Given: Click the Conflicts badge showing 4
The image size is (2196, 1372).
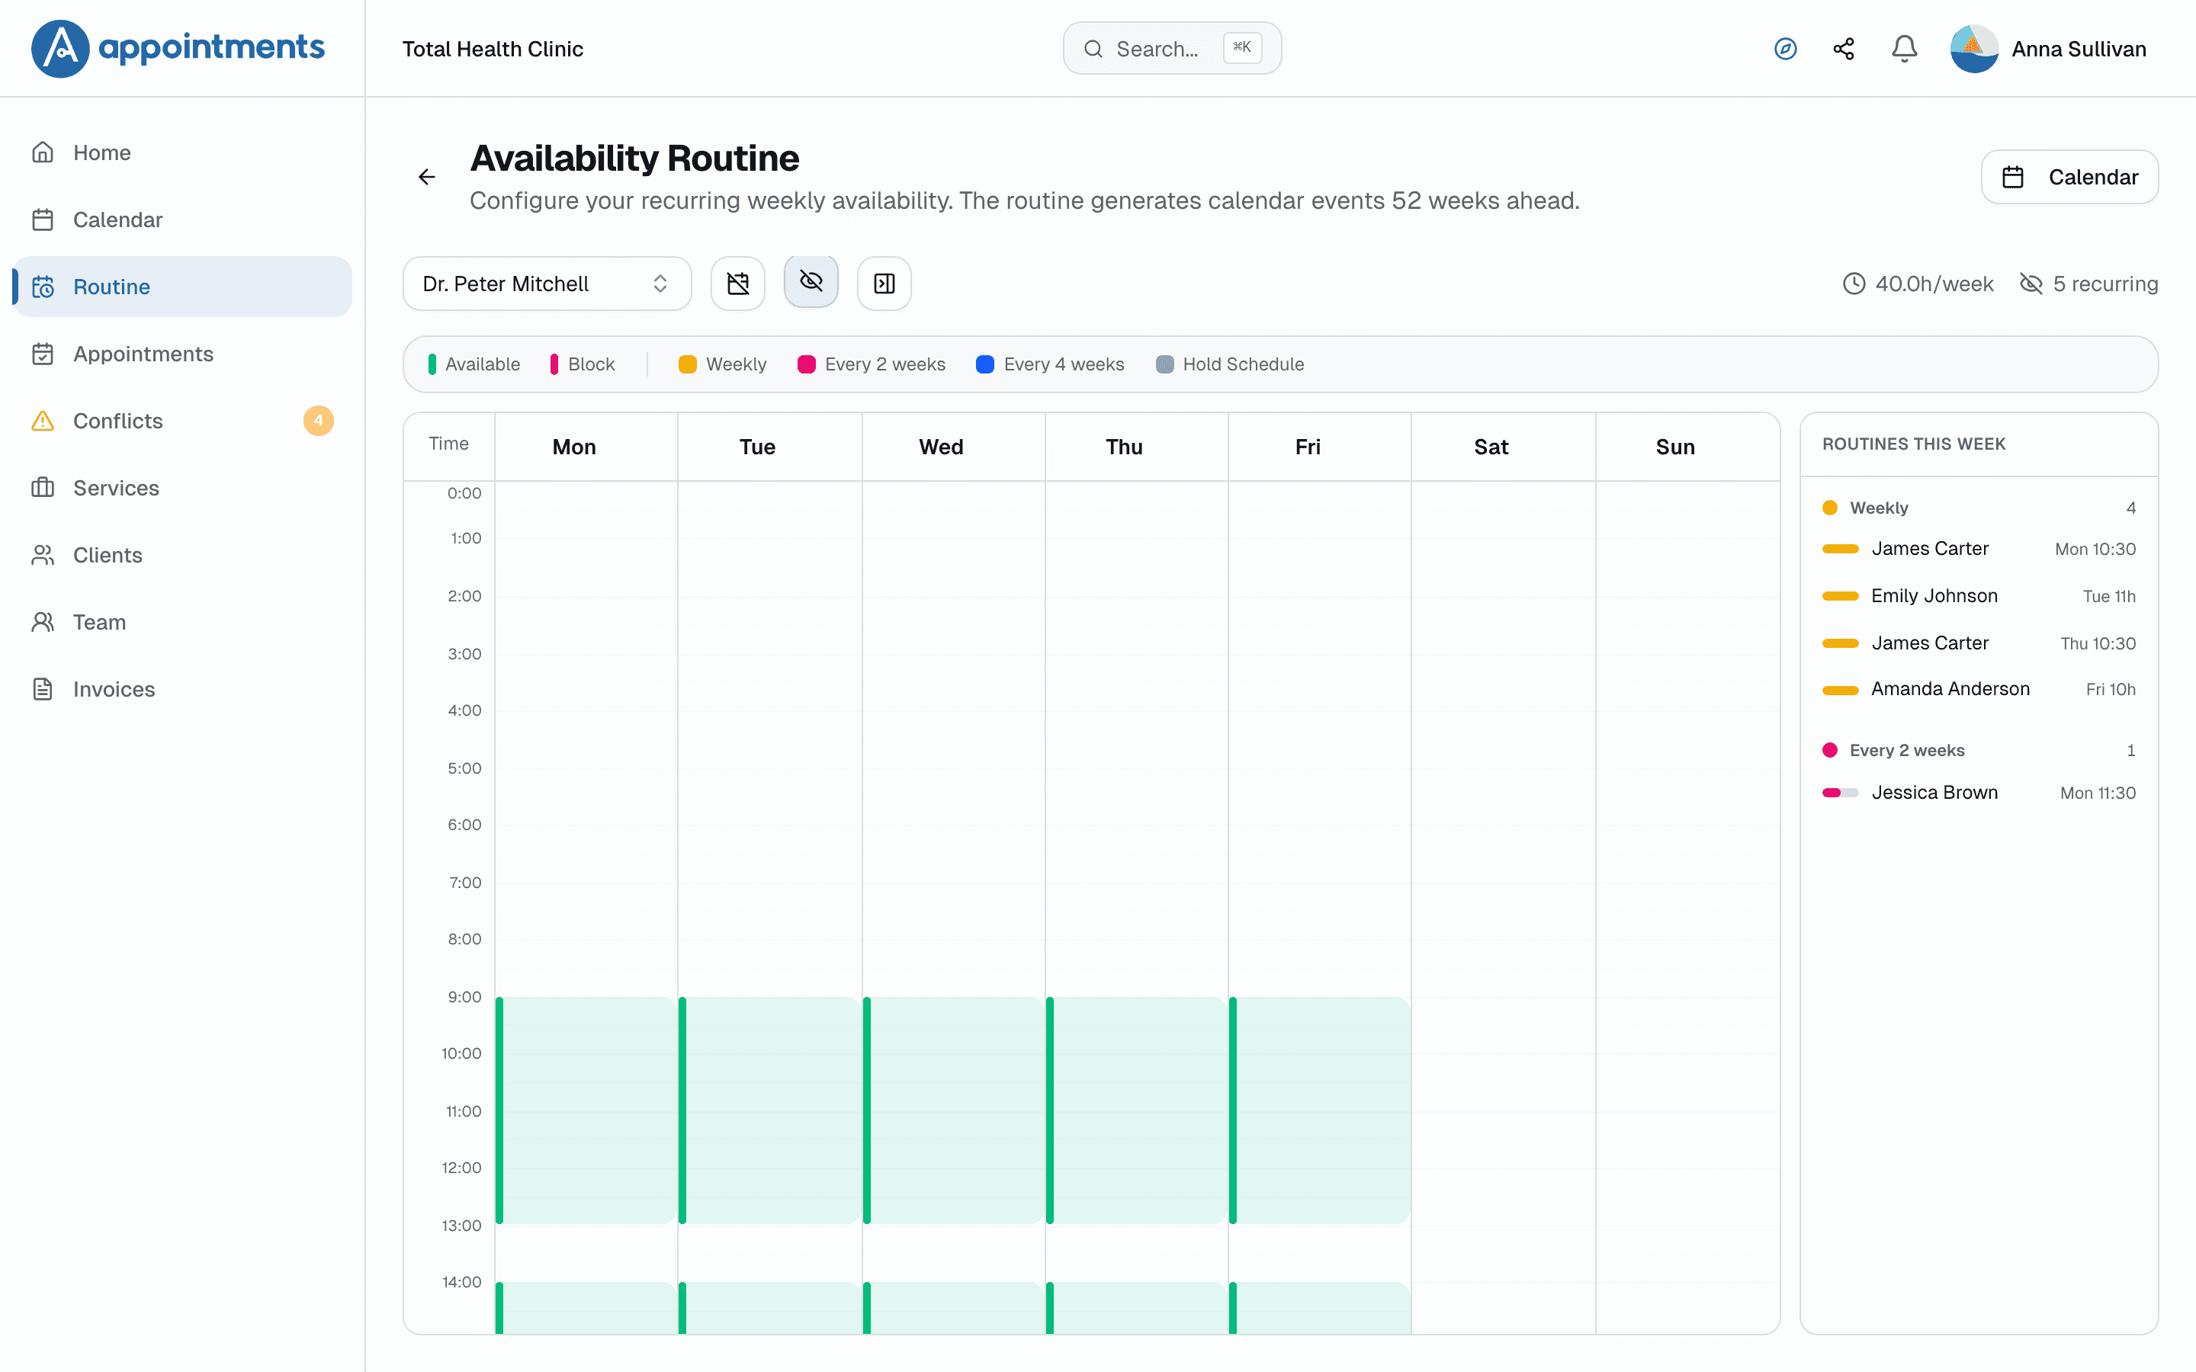Looking at the screenshot, I should click(318, 421).
